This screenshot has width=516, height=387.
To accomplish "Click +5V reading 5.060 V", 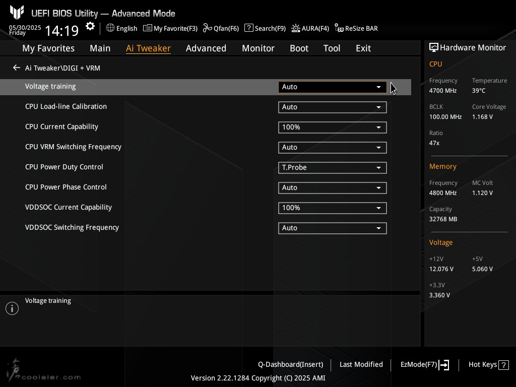I will pos(482,269).
